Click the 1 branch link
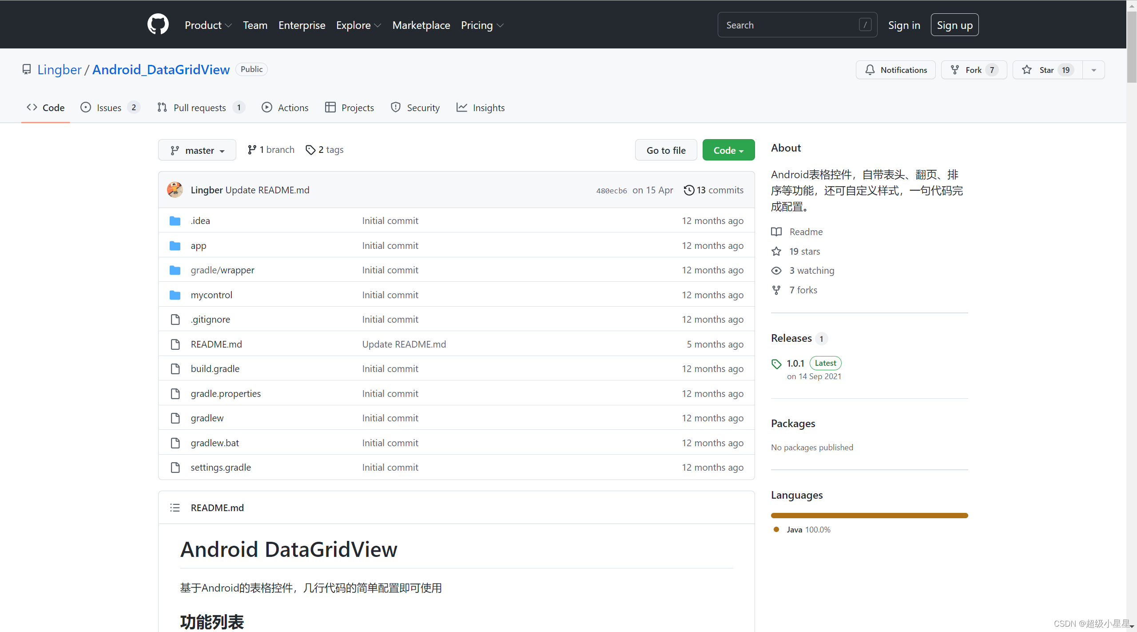This screenshot has width=1137, height=632. pyautogui.click(x=271, y=150)
